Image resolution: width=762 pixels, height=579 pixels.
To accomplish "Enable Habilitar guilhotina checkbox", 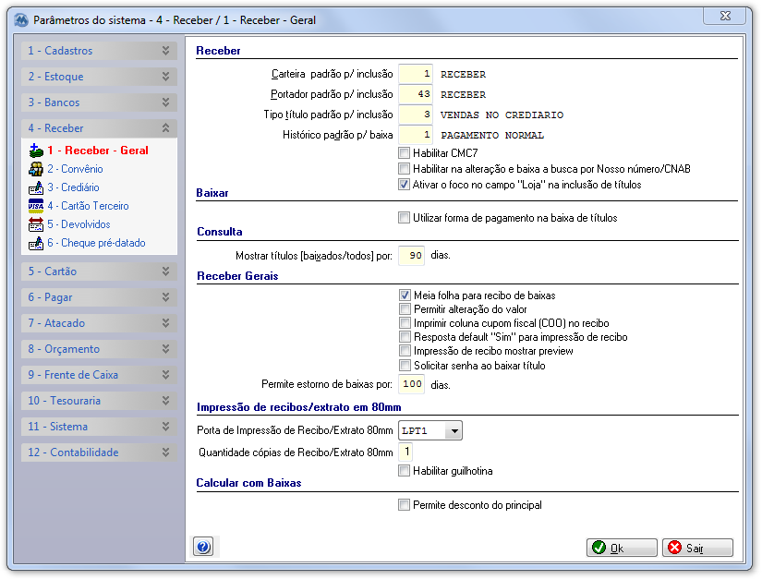I will click(x=404, y=471).
